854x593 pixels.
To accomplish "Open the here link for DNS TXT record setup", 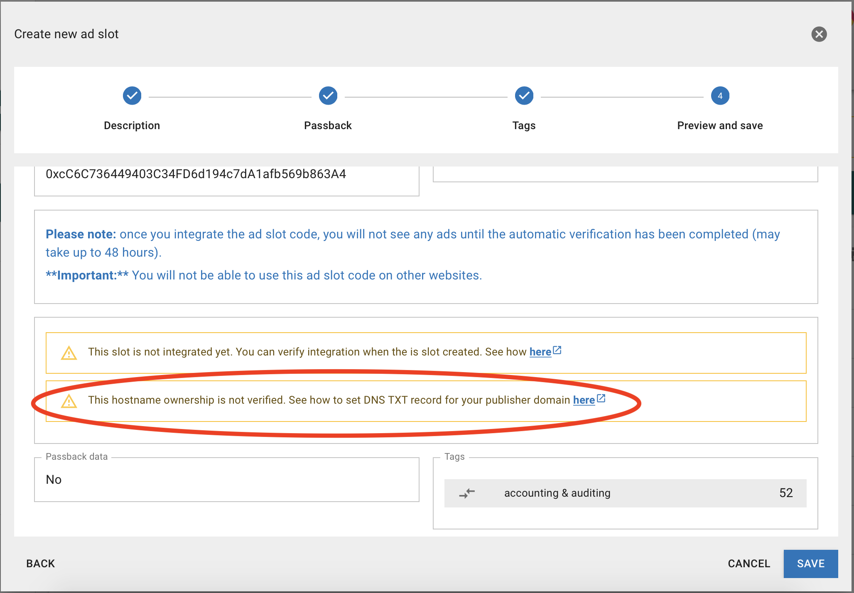I will 584,400.
